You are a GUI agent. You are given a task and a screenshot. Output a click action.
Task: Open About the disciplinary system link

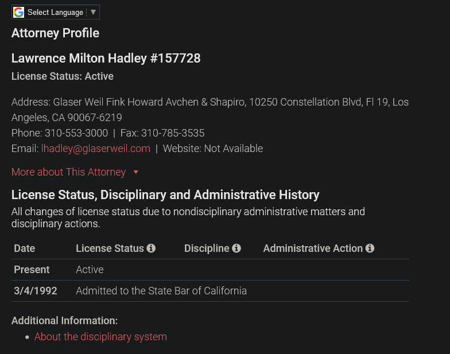[100, 337]
